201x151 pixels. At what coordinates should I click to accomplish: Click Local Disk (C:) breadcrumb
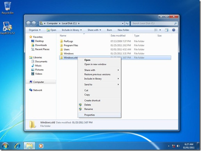[69, 24]
